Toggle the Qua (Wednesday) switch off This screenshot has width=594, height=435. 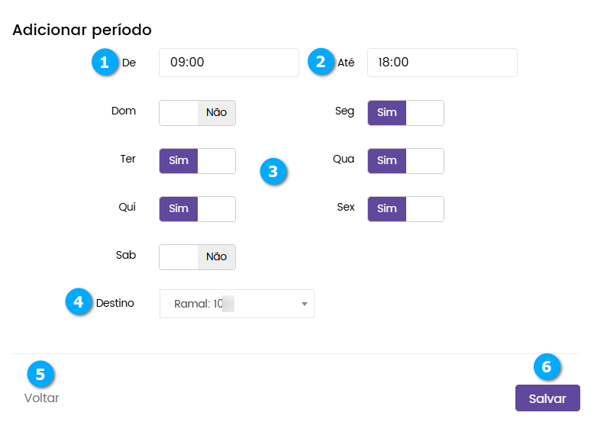tap(405, 160)
